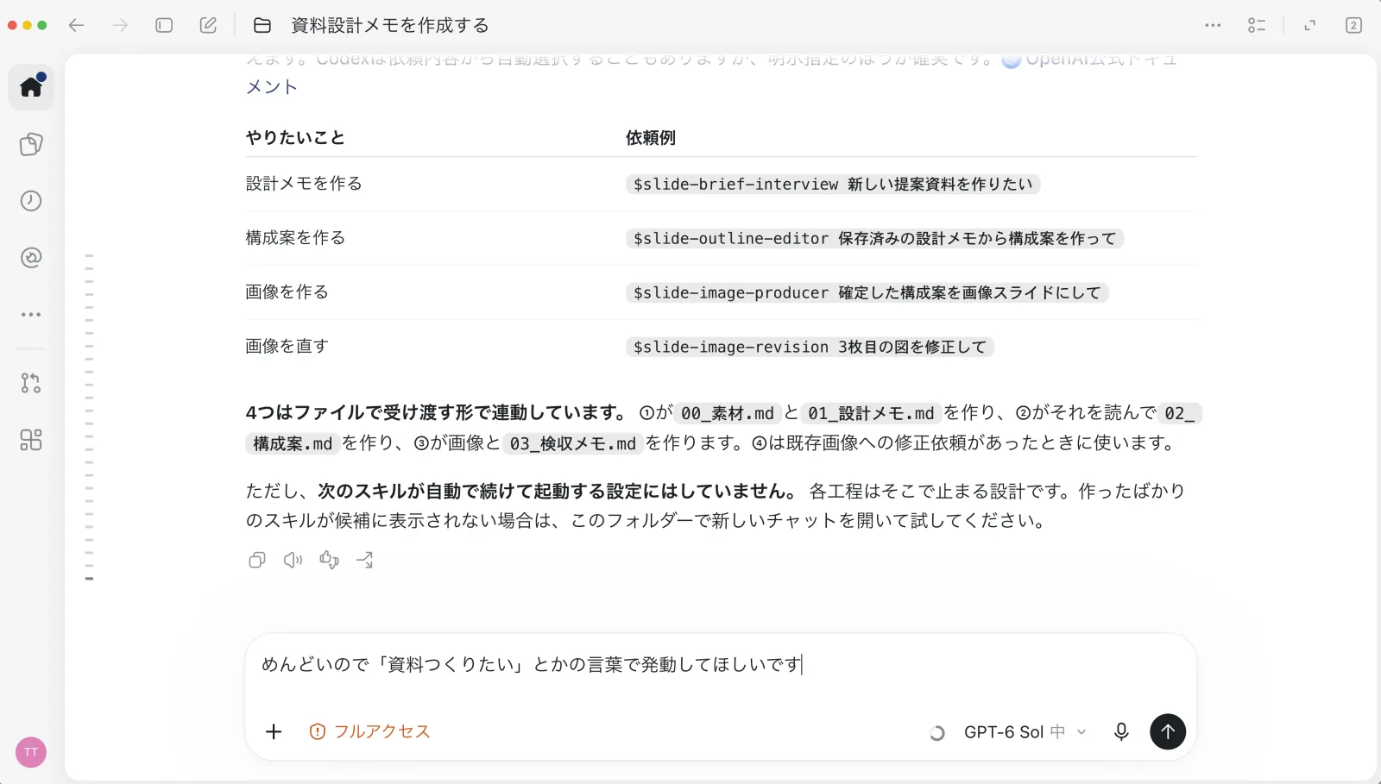This screenshot has width=1381, height=784.
Task: Play the response aloud with speaker icon
Action: click(293, 561)
